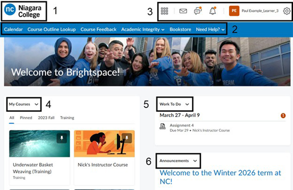
Task: Select the 2023 Fall tab
Action: point(46,118)
